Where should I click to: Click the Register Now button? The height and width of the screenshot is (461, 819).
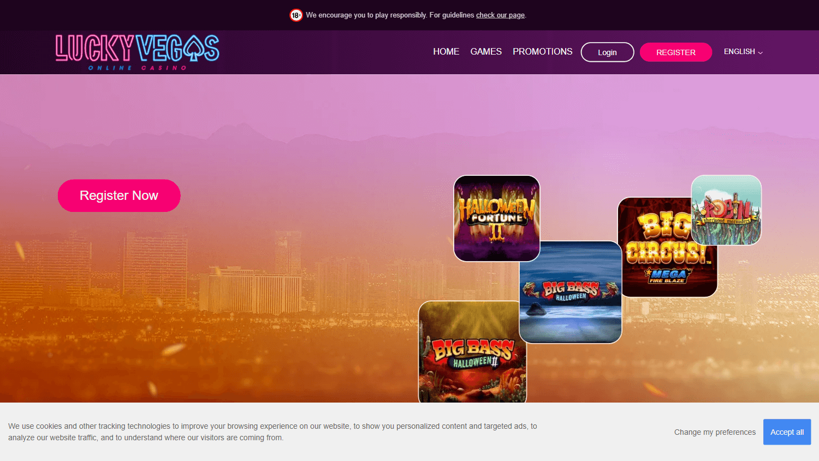tap(119, 196)
